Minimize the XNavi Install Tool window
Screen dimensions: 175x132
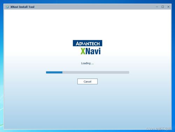[x=157, y=7]
